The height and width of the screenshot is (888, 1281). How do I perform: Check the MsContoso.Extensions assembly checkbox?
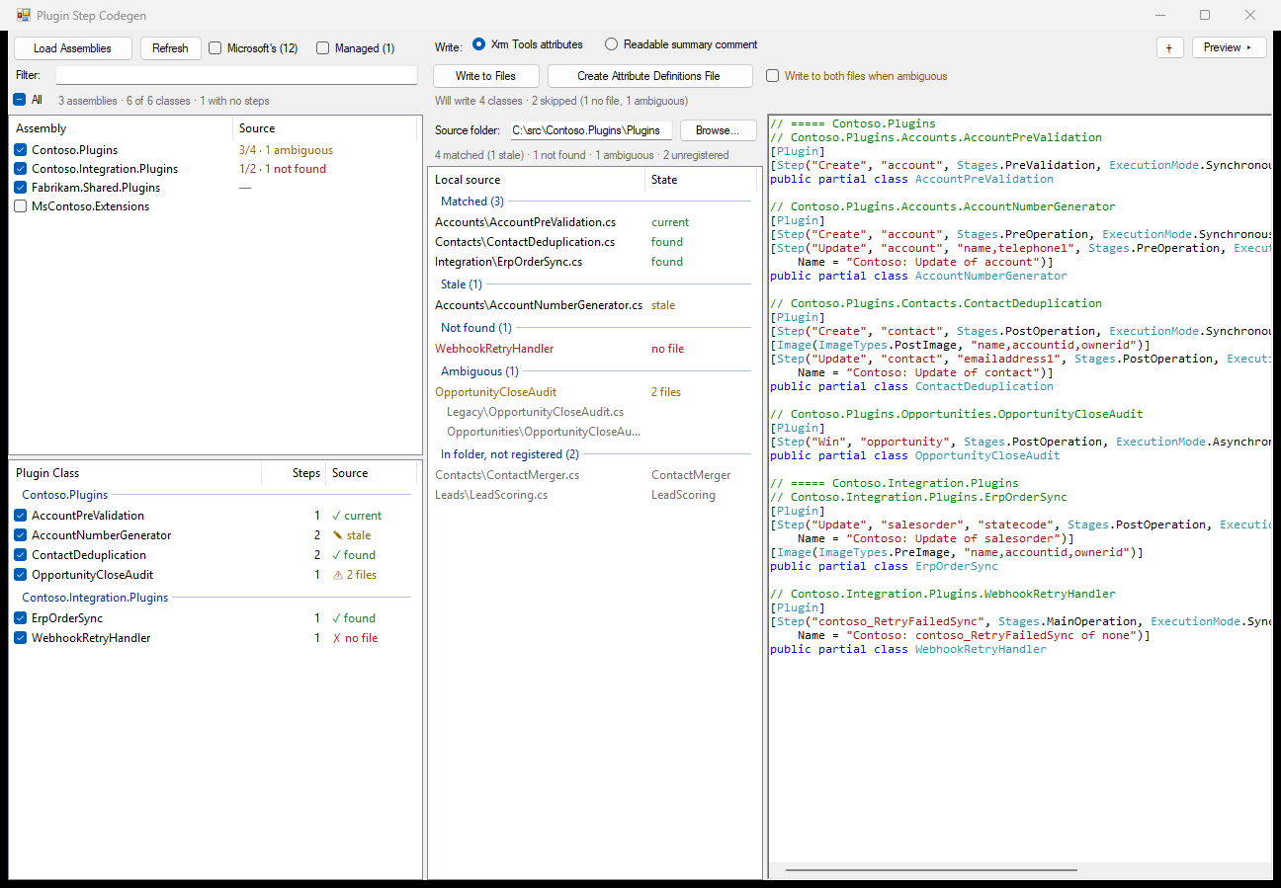21,206
